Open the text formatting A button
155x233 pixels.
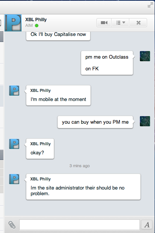[x=147, y=225]
